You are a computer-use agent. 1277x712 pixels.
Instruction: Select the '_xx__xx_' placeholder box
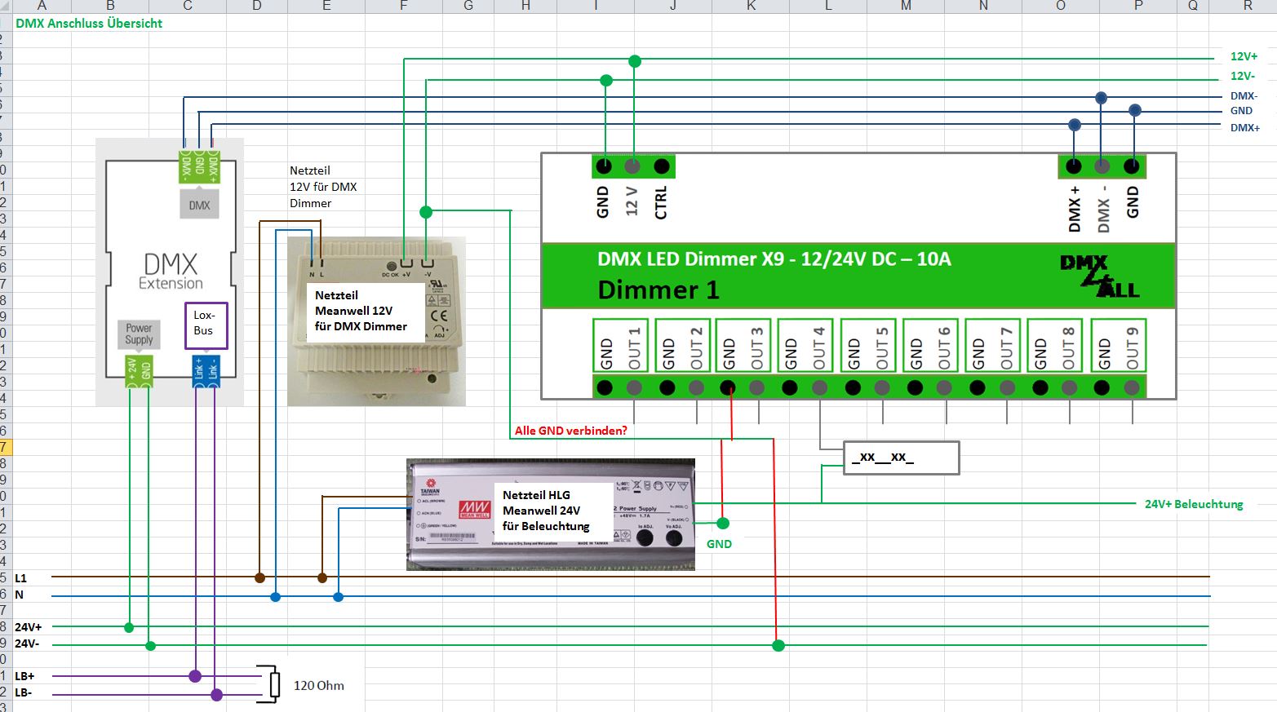point(901,458)
